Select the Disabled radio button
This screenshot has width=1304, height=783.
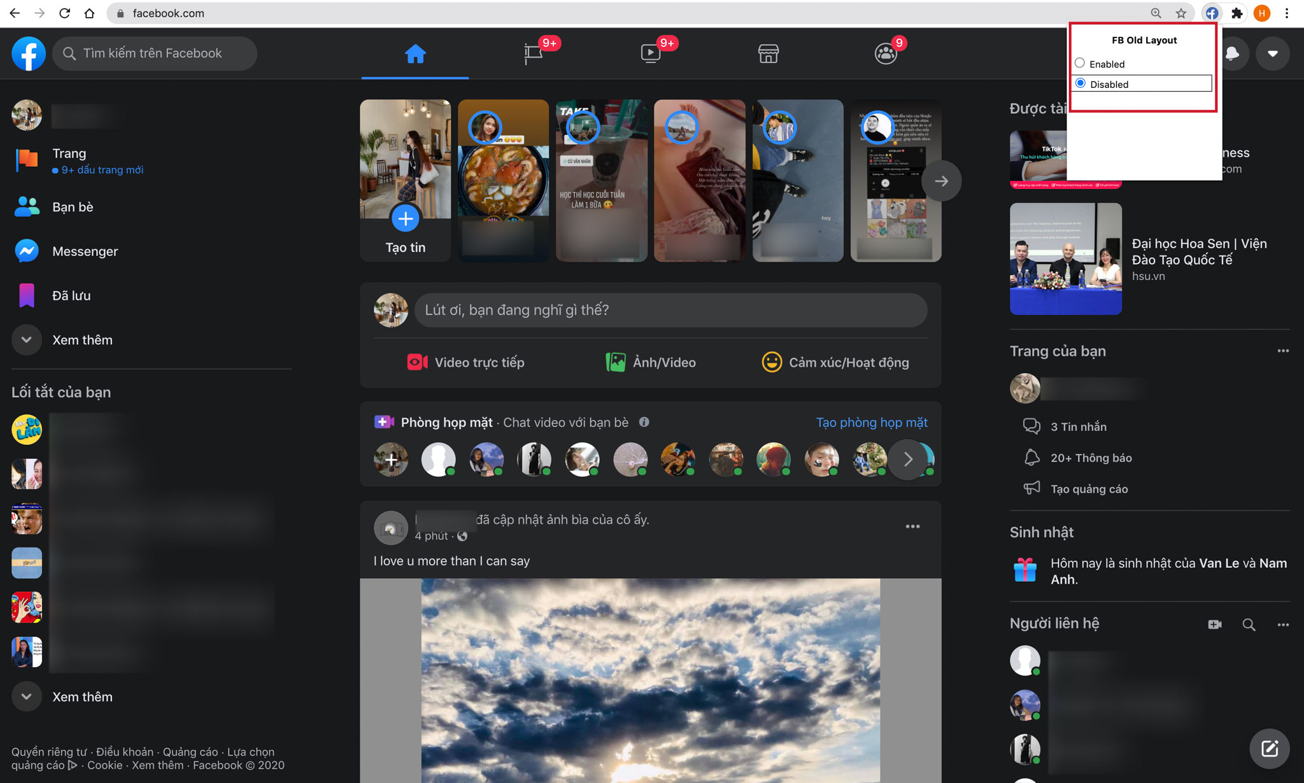click(x=1081, y=83)
